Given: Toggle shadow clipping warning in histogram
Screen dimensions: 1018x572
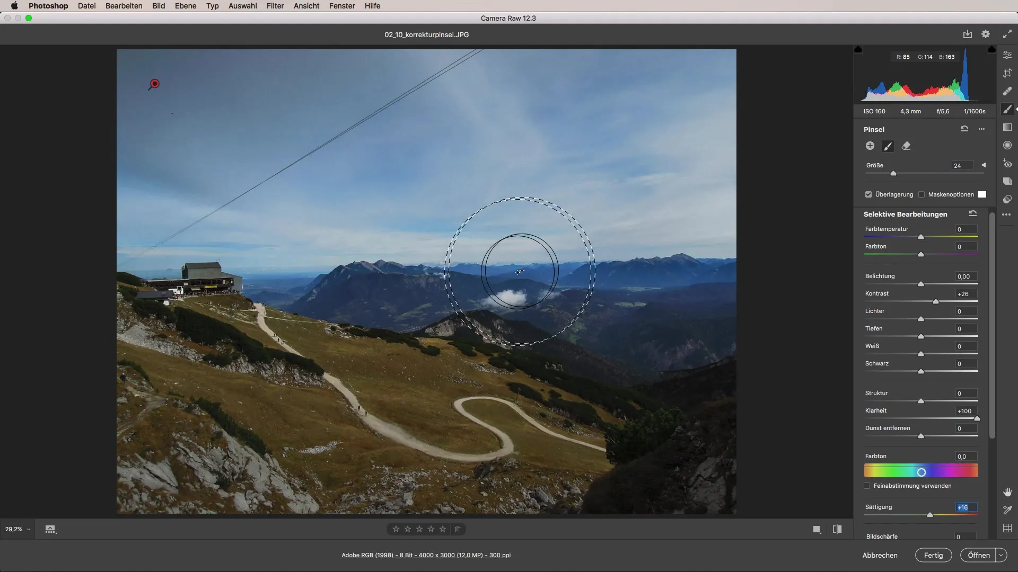Looking at the screenshot, I should [858, 49].
